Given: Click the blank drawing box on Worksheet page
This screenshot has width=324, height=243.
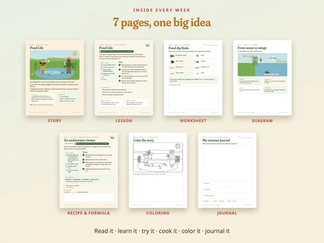Looking at the screenshot, I should click(193, 98).
